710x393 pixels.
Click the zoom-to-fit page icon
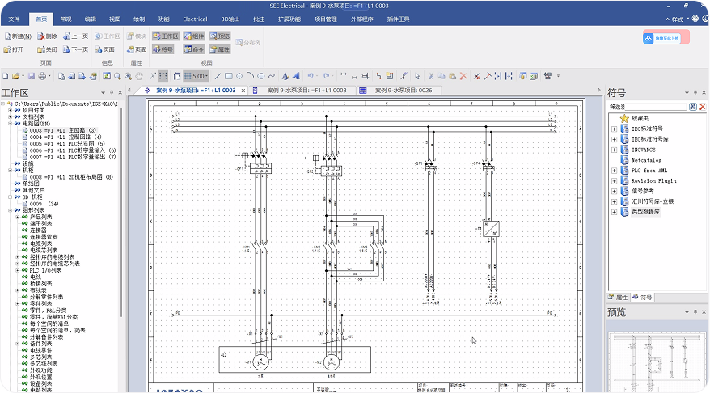(107, 76)
